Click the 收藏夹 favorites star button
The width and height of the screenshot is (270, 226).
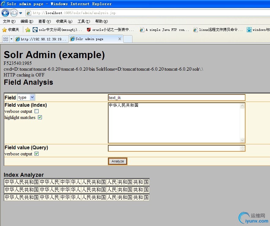tap(10, 30)
